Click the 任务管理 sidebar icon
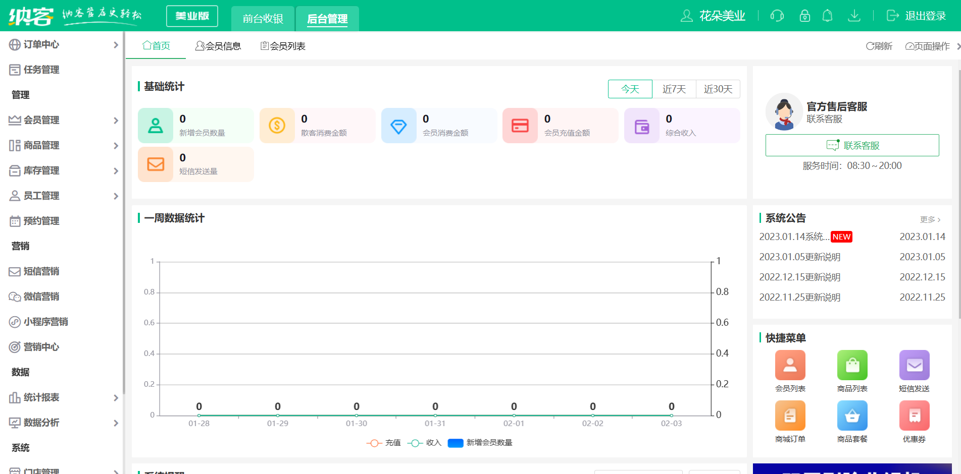This screenshot has width=961, height=474. [x=15, y=70]
